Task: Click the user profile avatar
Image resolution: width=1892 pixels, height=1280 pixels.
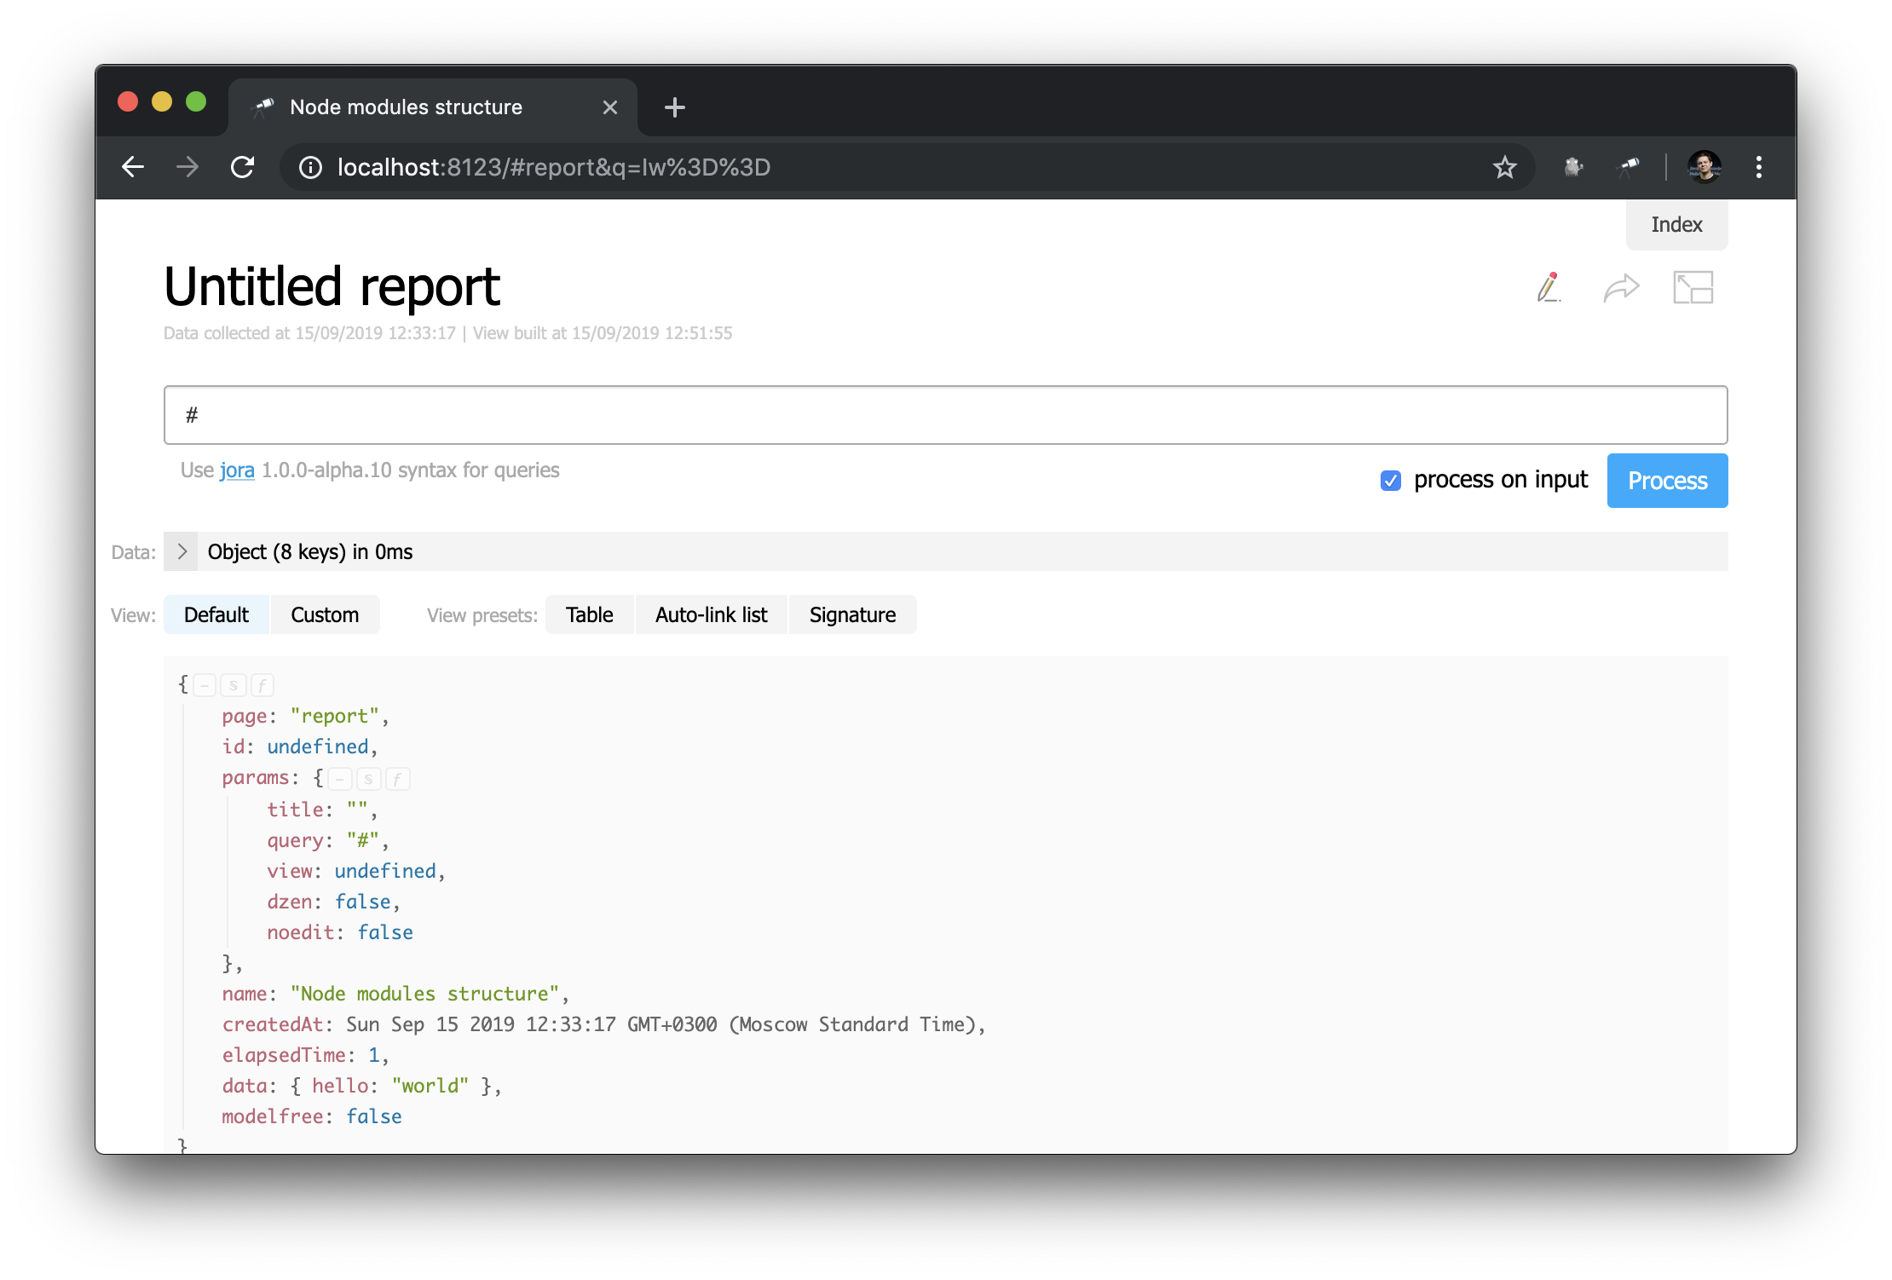Action: (1705, 167)
